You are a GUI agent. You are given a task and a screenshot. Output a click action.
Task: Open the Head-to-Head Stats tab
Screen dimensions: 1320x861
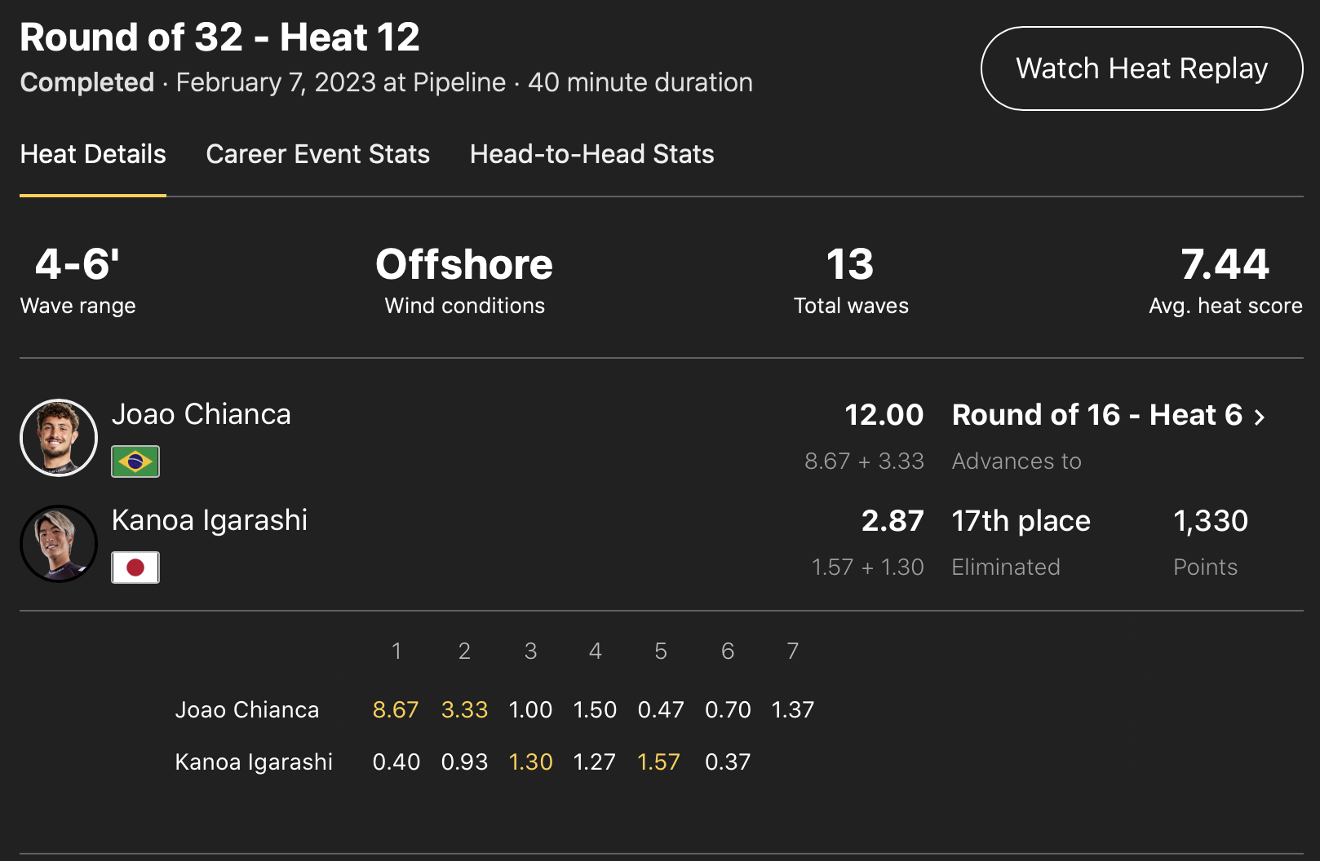(x=591, y=154)
